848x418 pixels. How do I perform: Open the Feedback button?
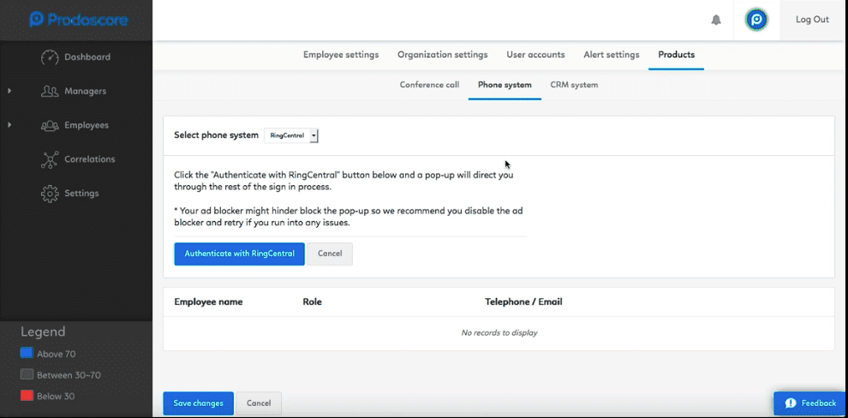(809, 403)
